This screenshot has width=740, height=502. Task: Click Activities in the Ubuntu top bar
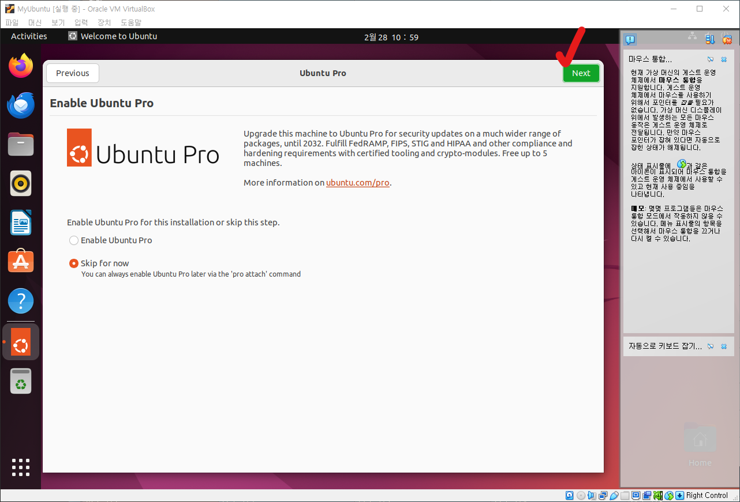tap(29, 36)
